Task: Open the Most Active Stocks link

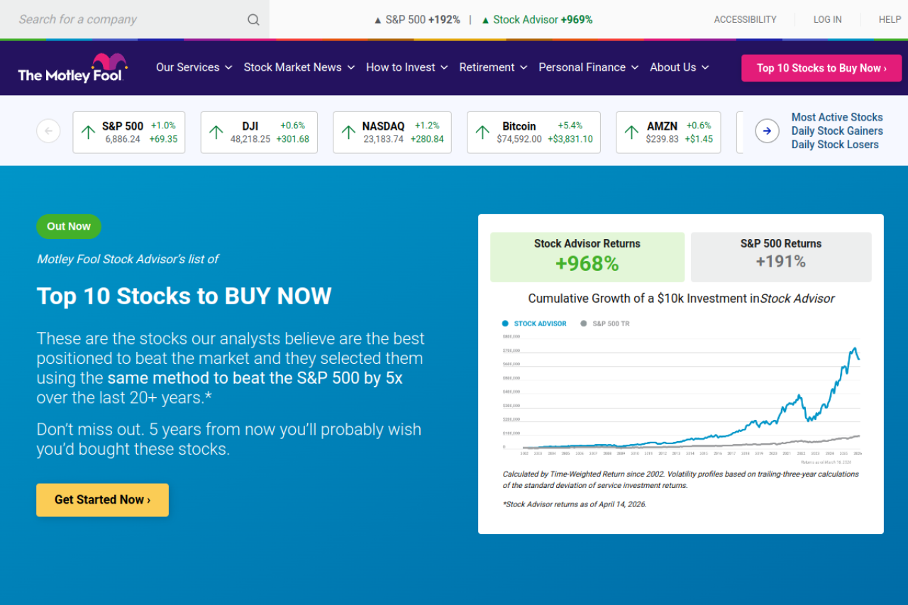Action: point(837,118)
